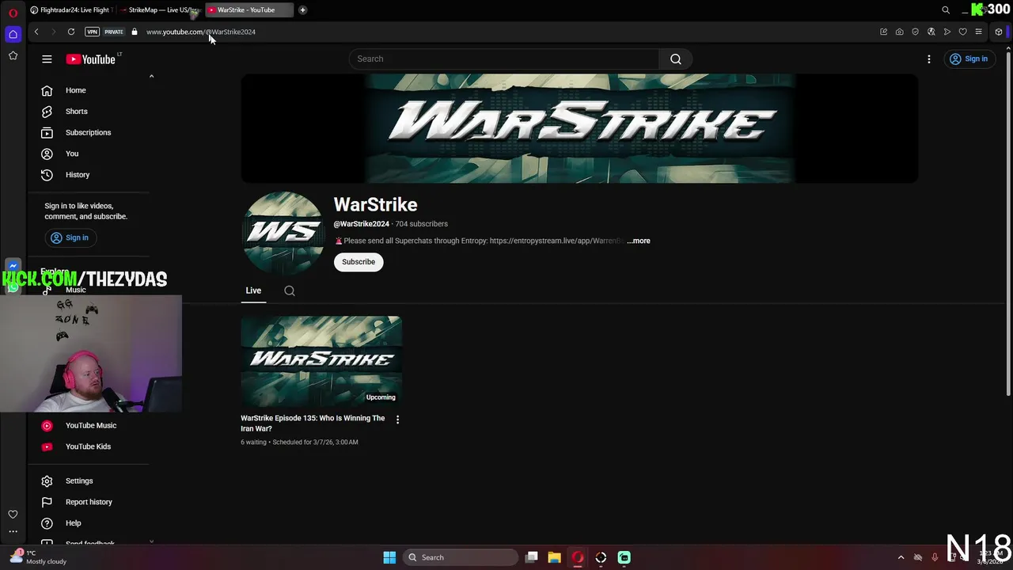Image resolution: width=1013 pixels, height=570 pixels.
Task: Open Opera sidebar heart icon
Action: 13,515
